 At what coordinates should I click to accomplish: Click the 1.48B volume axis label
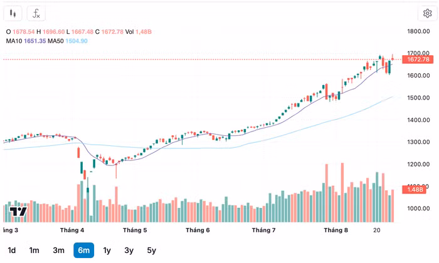click(417, 190)
